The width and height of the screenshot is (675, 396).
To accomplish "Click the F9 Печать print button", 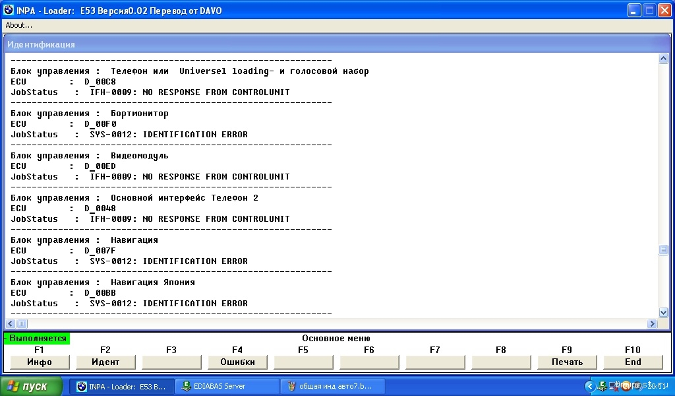I will pyautogui.click(x=567, y=362).
